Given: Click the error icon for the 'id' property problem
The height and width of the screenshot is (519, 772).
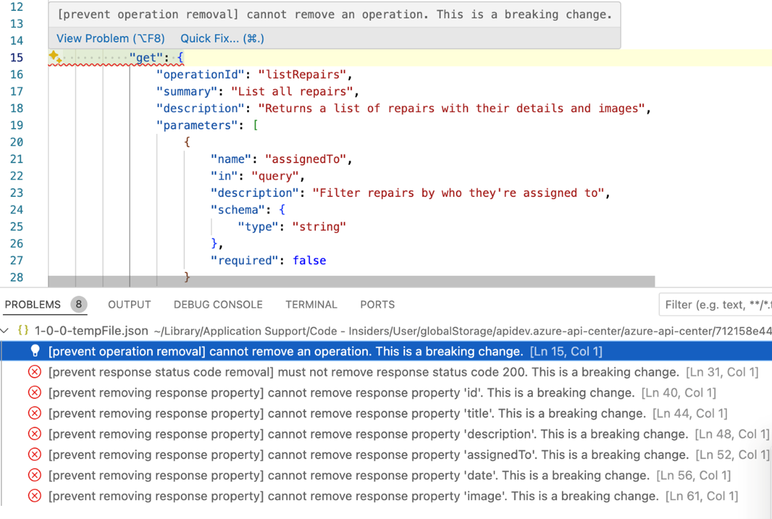Looking at the screenshot, I should 34,393.
